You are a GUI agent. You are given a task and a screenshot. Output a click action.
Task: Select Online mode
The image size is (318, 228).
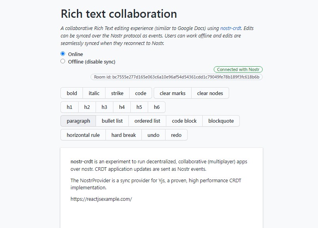(63, 54)
